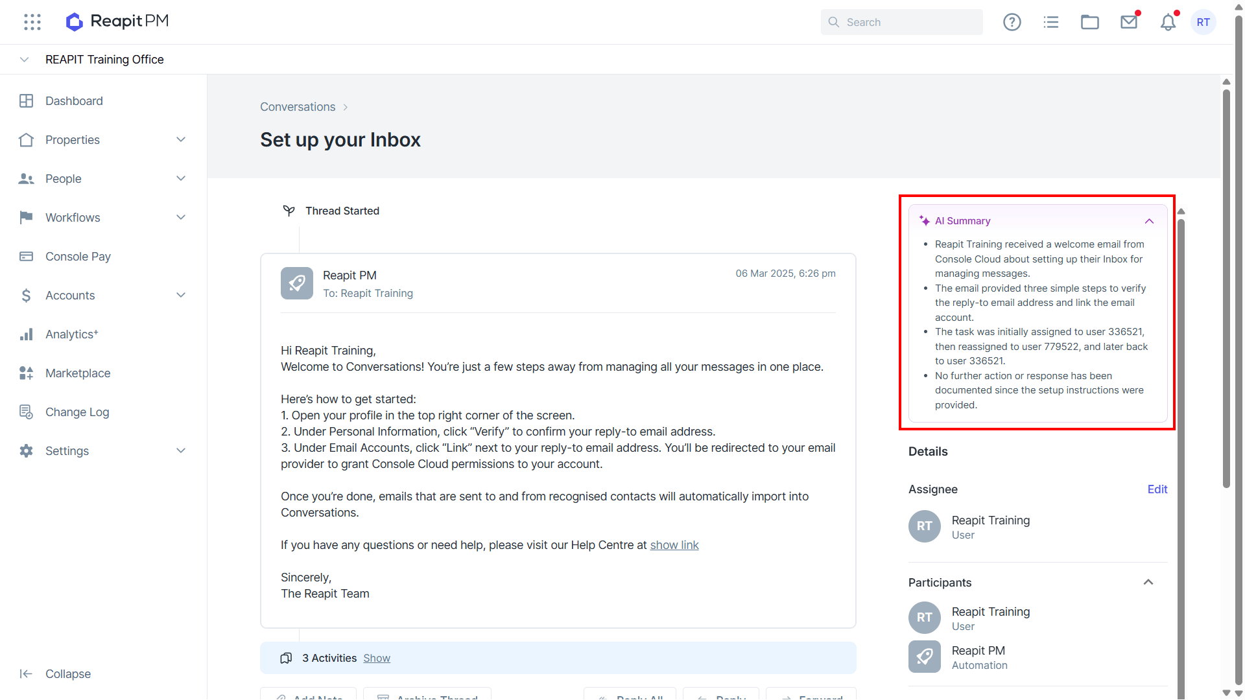Open the notifications bell
Screen dimensions: 1245x700
tap(1168, 22)
